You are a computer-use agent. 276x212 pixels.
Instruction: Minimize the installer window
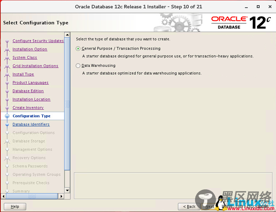click(x=246, y=7)
